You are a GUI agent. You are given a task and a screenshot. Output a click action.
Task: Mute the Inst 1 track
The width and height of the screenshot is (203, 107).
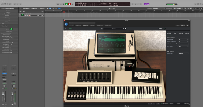26,16
